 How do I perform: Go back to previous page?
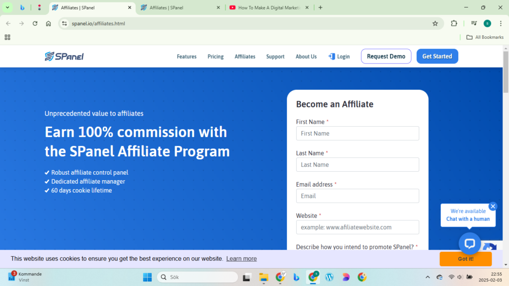click(8, 23)
